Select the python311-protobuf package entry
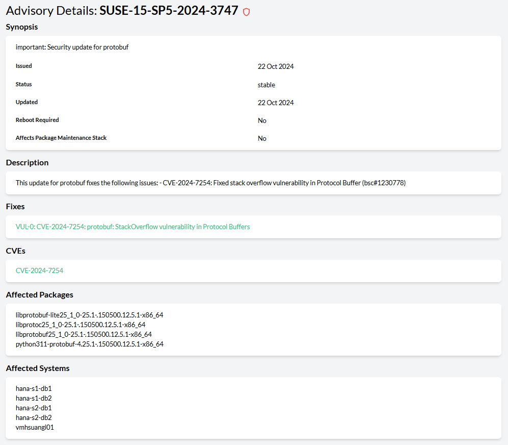This screenshot has height=445, width=508. [x=89, y=344]
